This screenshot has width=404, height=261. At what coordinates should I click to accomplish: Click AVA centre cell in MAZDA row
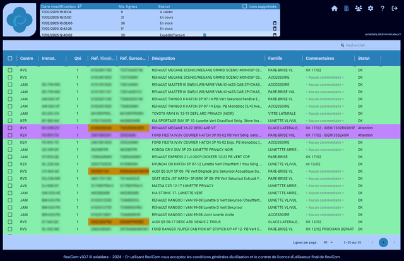coord(23,185)
